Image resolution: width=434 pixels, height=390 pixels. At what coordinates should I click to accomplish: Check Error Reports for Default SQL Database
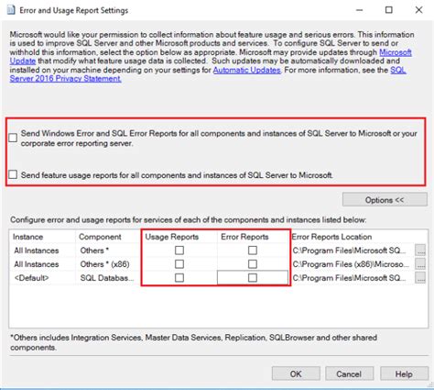click(253, 278)
